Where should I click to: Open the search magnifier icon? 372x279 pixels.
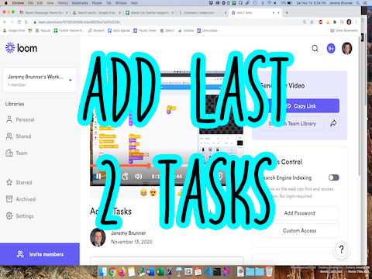pos(315,48)
